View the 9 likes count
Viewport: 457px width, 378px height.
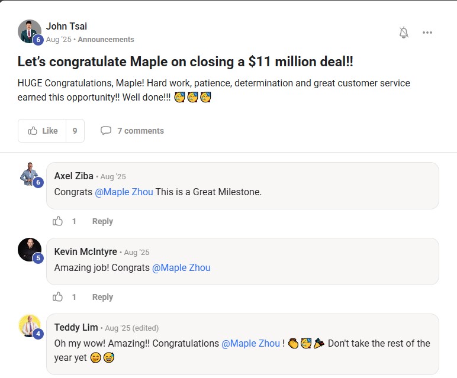click(75, 131)
